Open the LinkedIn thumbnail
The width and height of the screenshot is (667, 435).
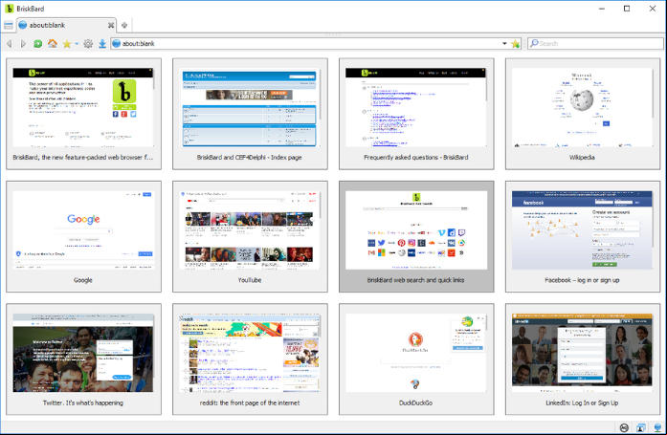[x=583, y=359]
